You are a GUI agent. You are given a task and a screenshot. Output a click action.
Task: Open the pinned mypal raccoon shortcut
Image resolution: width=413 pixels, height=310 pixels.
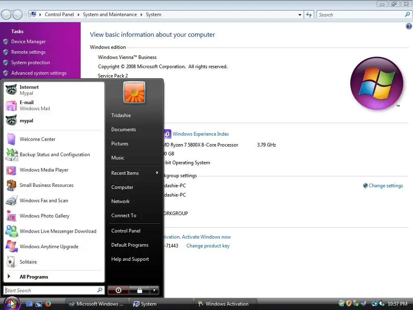tap(54, 121)
